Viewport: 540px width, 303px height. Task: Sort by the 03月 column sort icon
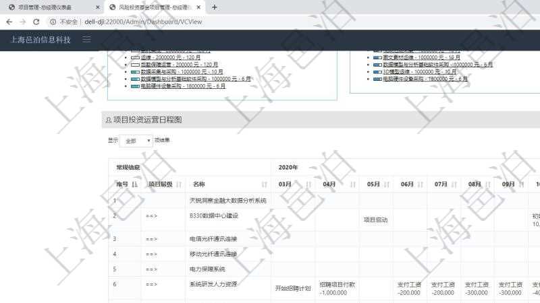click(x=308, y=184)
